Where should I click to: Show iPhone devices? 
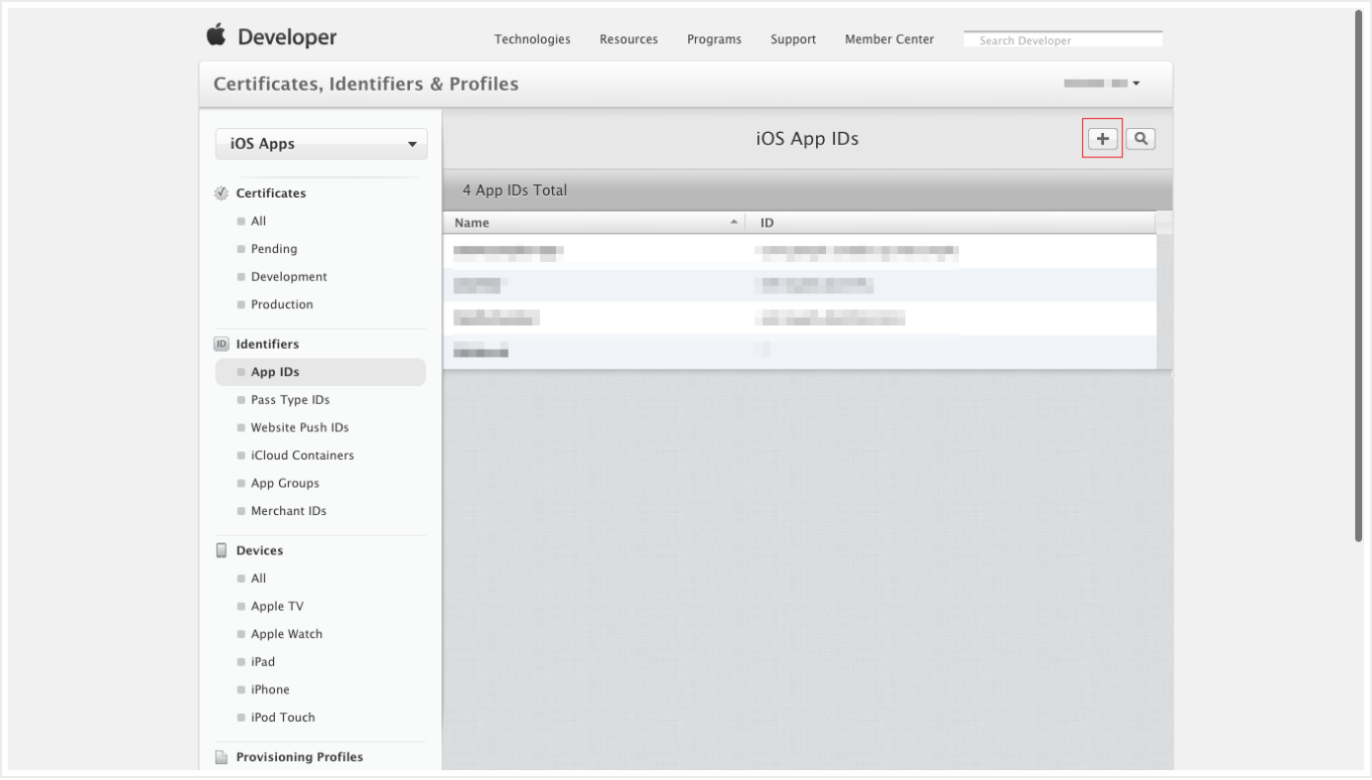point(270,689)
